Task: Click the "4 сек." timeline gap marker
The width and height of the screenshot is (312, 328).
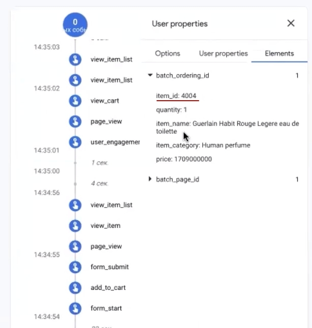Action: tap(100, 183)
